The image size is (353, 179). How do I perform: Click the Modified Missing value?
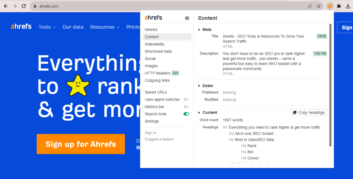point(229,100)
